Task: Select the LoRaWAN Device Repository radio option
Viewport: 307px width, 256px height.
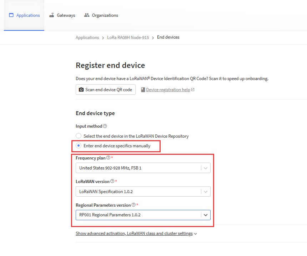Action: pos(79,136)
